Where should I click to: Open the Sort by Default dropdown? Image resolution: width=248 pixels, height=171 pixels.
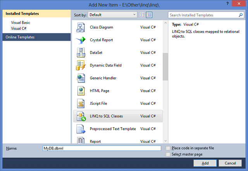[x=112, y=15]
